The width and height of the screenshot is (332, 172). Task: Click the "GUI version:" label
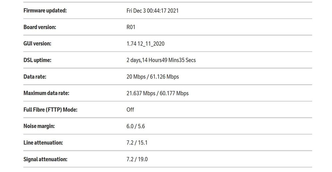37,44
